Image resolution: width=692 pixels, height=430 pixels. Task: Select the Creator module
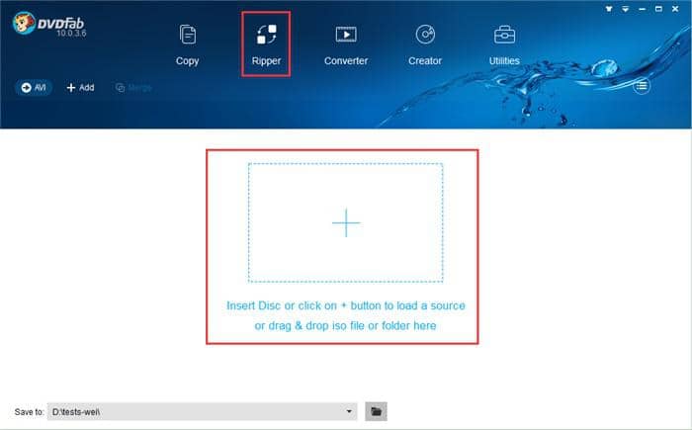click(425, 45)
